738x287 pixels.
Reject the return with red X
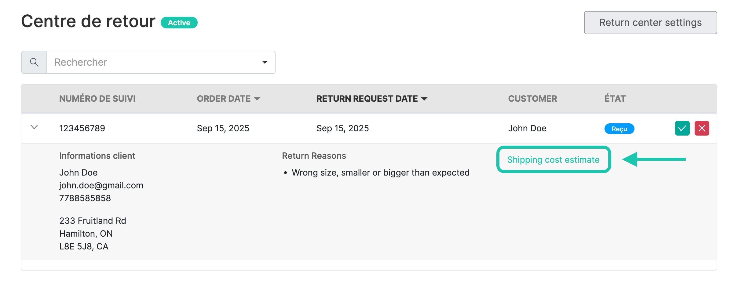click(x=702, y=128)
